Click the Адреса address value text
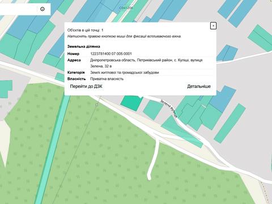Viewport: 272px width, 204px height. (146, 63)
